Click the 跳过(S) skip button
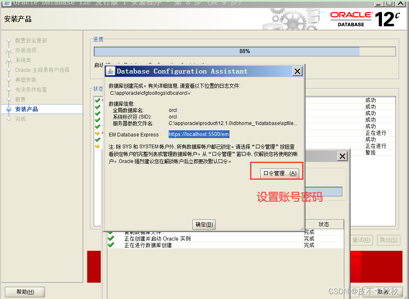This screenshot has width=409, height=299. pyautogui.click(x=389, y=240)
